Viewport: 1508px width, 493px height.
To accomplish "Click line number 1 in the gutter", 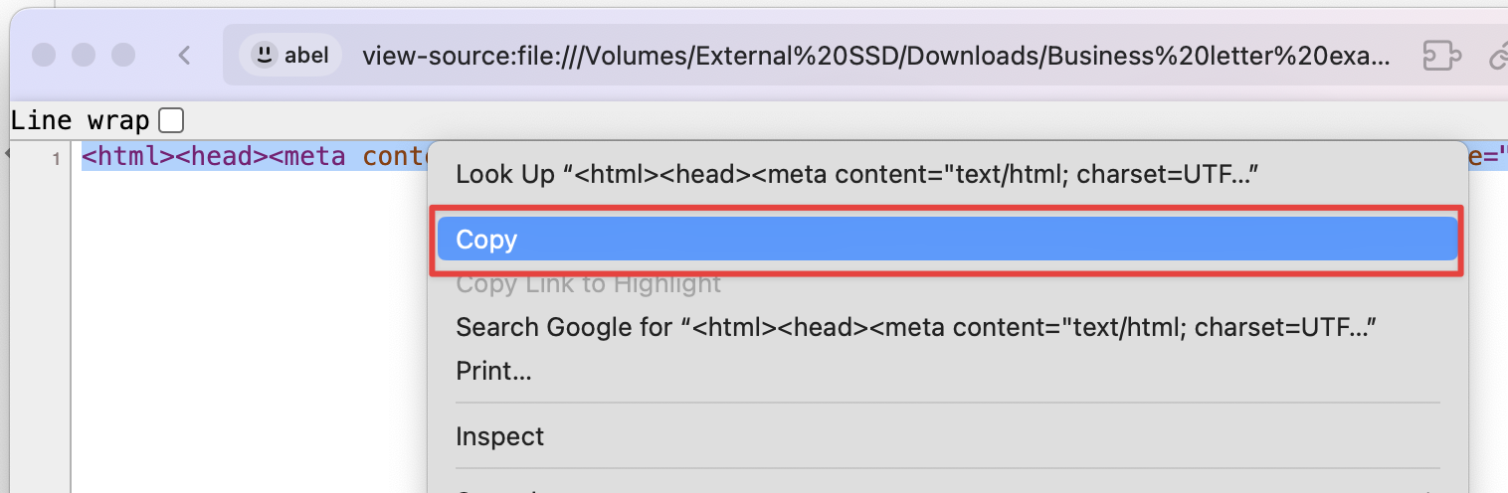I will [56, 157].
